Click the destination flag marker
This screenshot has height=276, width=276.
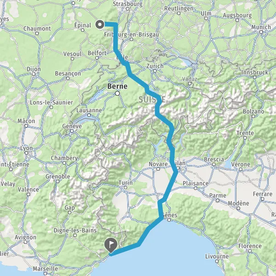click(111, 245)
